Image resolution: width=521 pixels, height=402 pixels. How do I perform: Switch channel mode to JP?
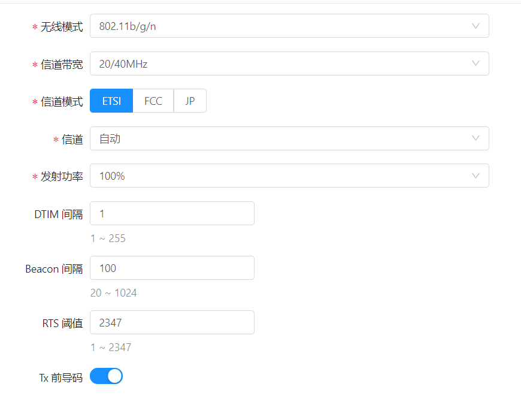[x=190, y=101]
